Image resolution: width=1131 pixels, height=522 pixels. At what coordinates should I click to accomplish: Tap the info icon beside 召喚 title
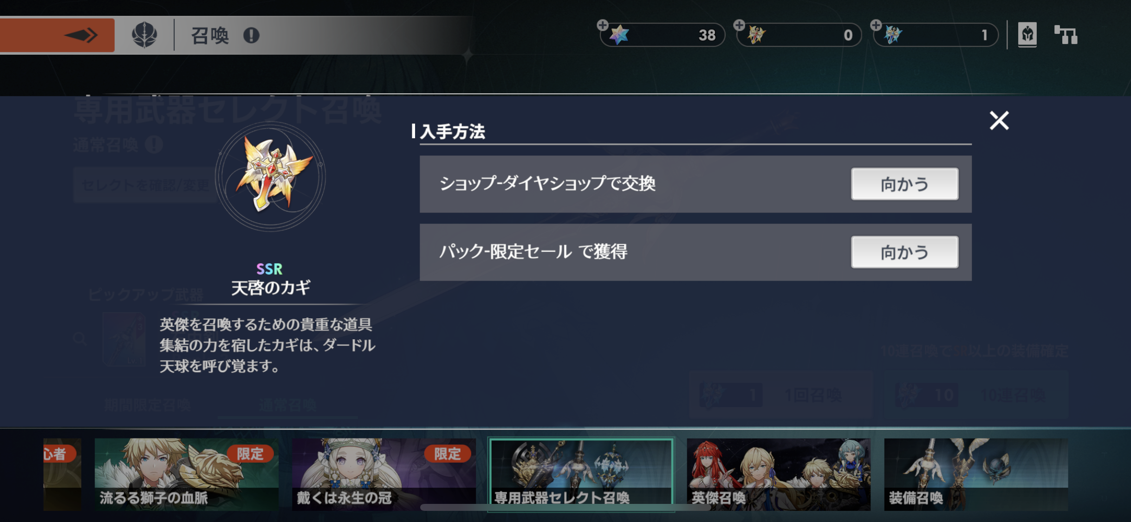pyautogui.click(x=251, y=35)
